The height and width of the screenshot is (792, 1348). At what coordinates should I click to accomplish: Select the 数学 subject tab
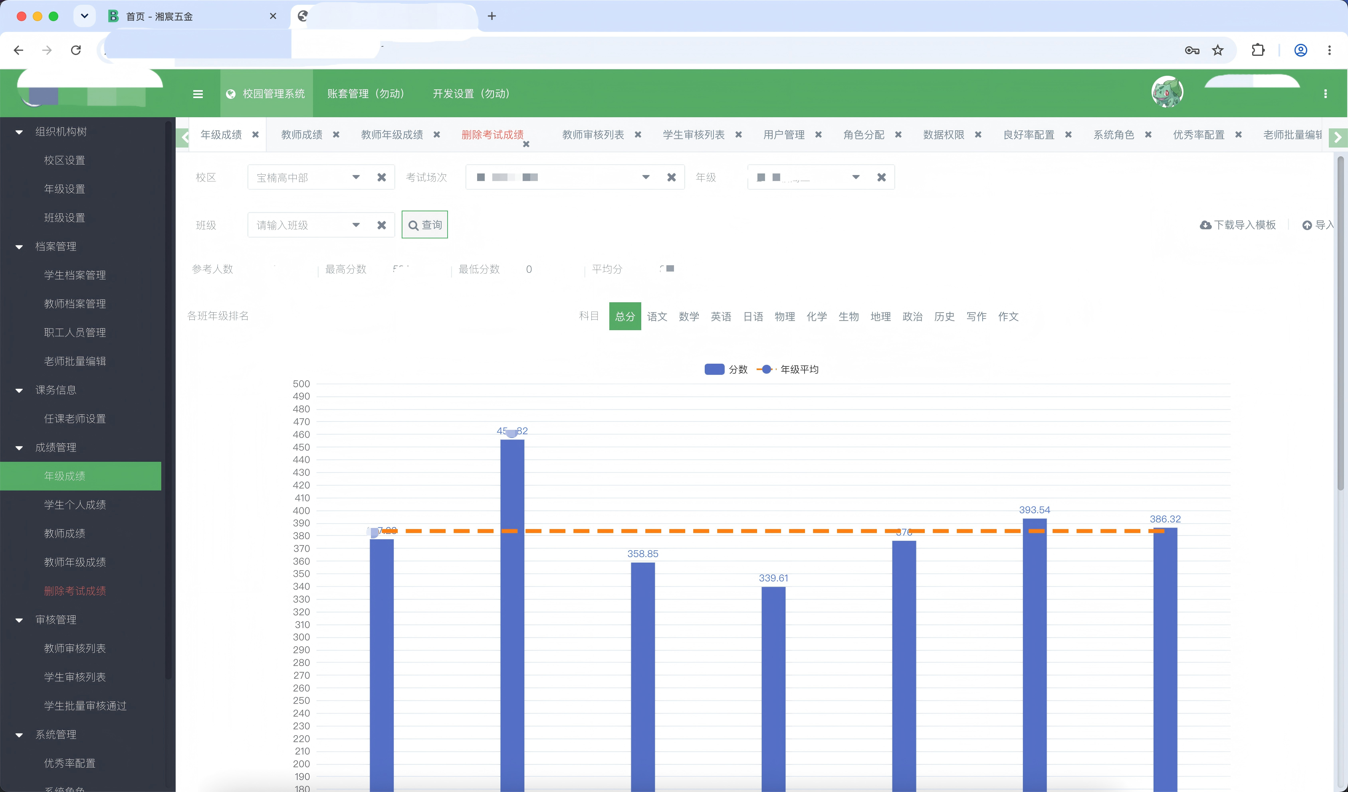pos(689,316)
